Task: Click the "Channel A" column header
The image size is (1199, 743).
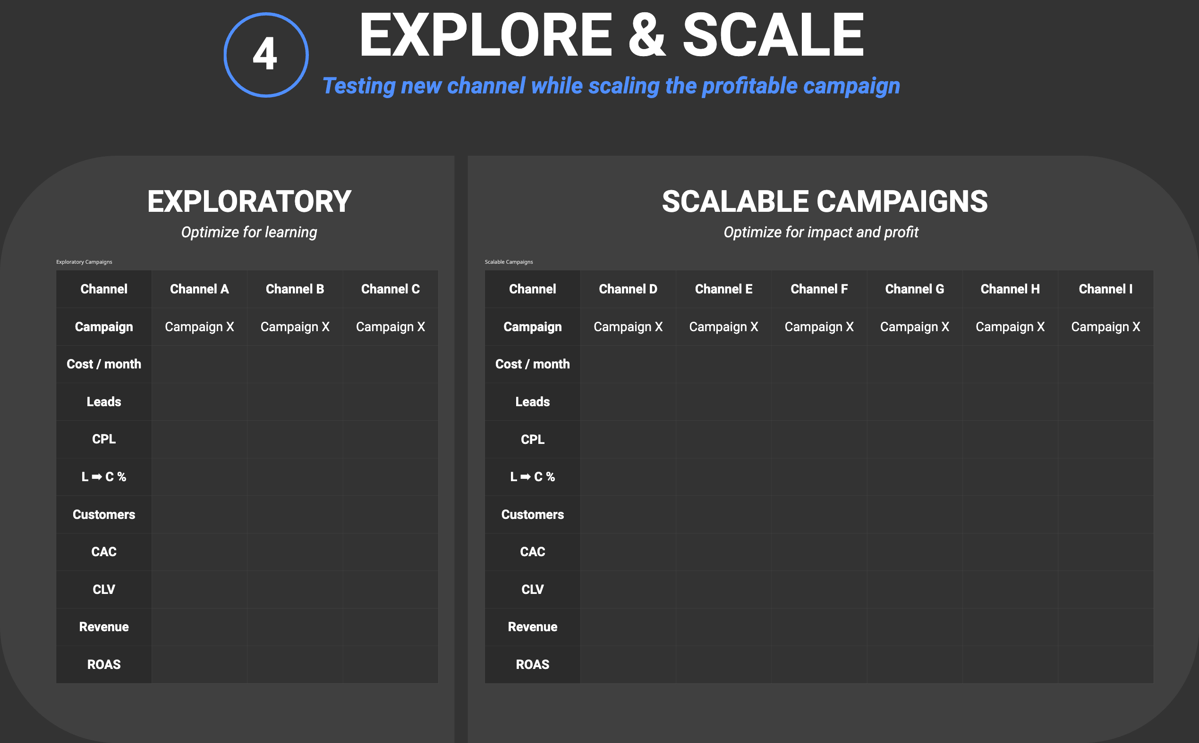Action: (x=199, y=289)
